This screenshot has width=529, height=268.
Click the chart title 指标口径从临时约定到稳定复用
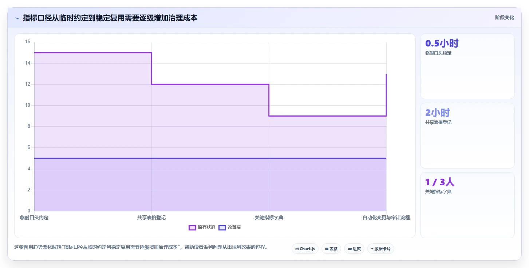tap(110, 18)
